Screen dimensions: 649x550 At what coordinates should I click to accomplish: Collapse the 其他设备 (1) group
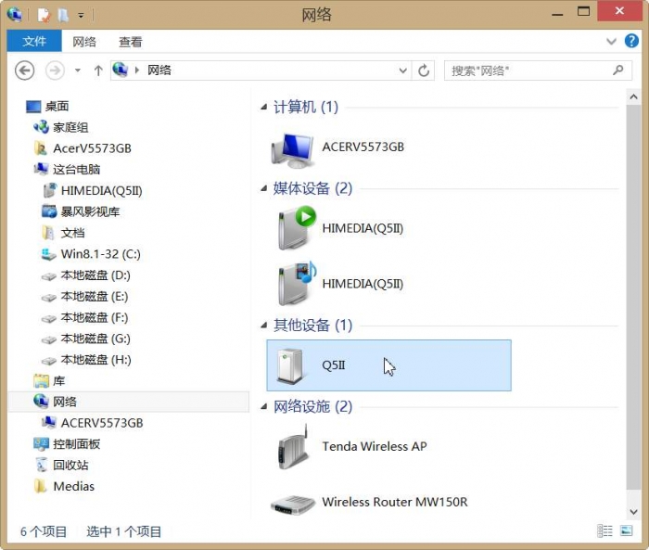pos(263,326)
